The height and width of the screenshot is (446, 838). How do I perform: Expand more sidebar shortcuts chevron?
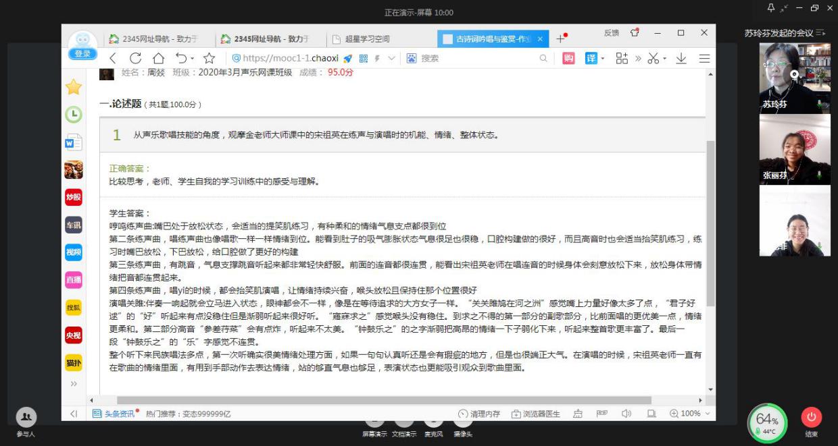(73, 384)
